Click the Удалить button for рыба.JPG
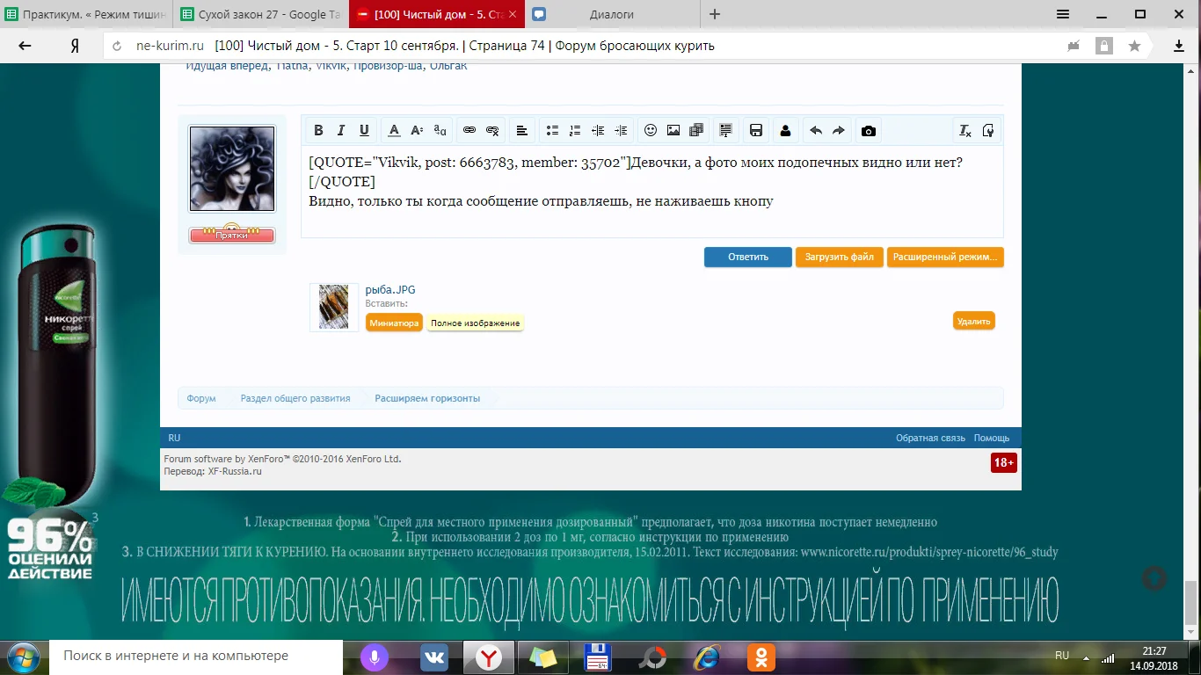1201x675 pixels. coord(973,322)
